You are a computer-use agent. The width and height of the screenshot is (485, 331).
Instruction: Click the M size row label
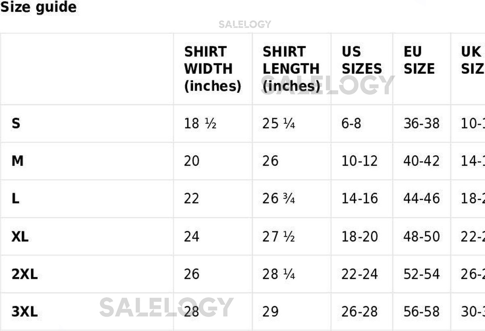[x=17, y=161]
